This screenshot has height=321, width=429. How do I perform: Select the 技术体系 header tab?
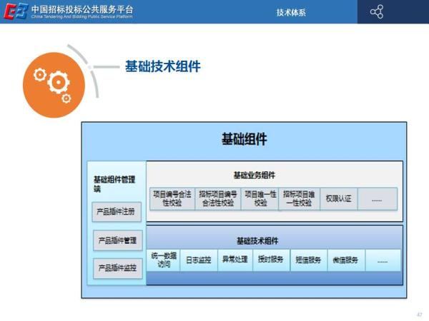coord(291,12)
